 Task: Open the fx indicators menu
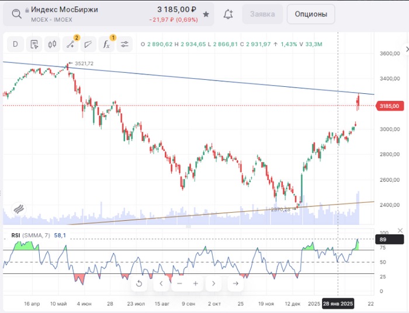[107, 44]
